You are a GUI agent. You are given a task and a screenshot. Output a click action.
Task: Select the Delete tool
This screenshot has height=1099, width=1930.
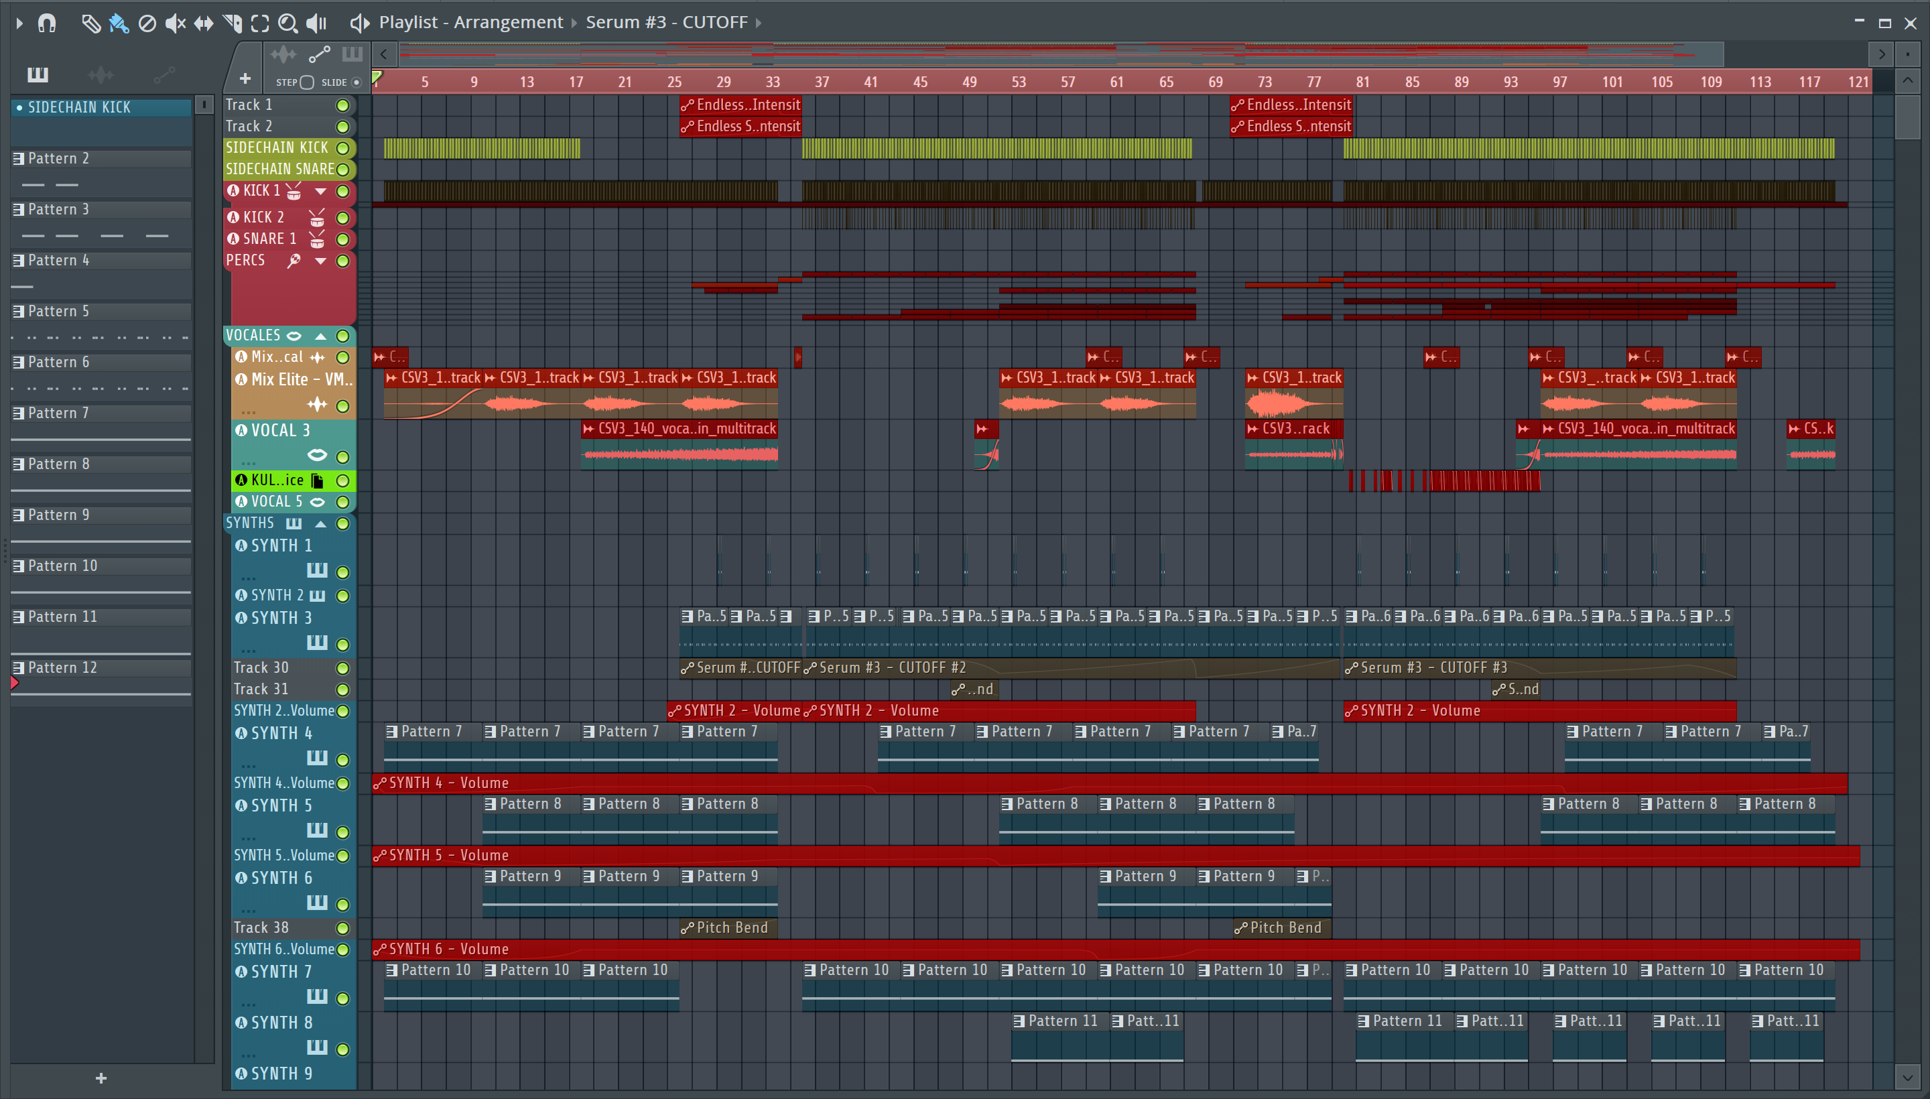coord(147,23)
